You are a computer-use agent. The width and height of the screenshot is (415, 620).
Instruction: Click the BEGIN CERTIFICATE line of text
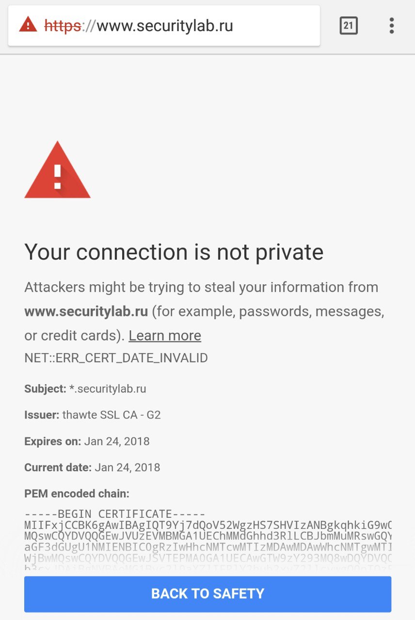(115, 514)
